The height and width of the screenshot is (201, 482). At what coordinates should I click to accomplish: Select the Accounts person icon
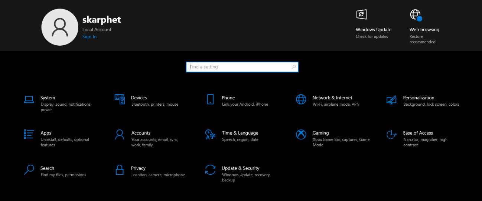120,134
